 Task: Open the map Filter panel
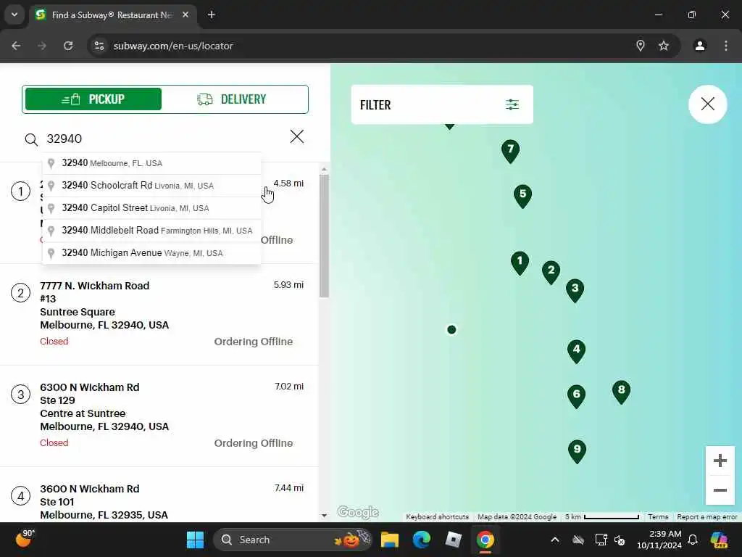[x=442, y=104]
